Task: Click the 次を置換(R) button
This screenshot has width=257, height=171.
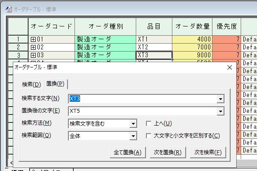Action: pos(168,152)
